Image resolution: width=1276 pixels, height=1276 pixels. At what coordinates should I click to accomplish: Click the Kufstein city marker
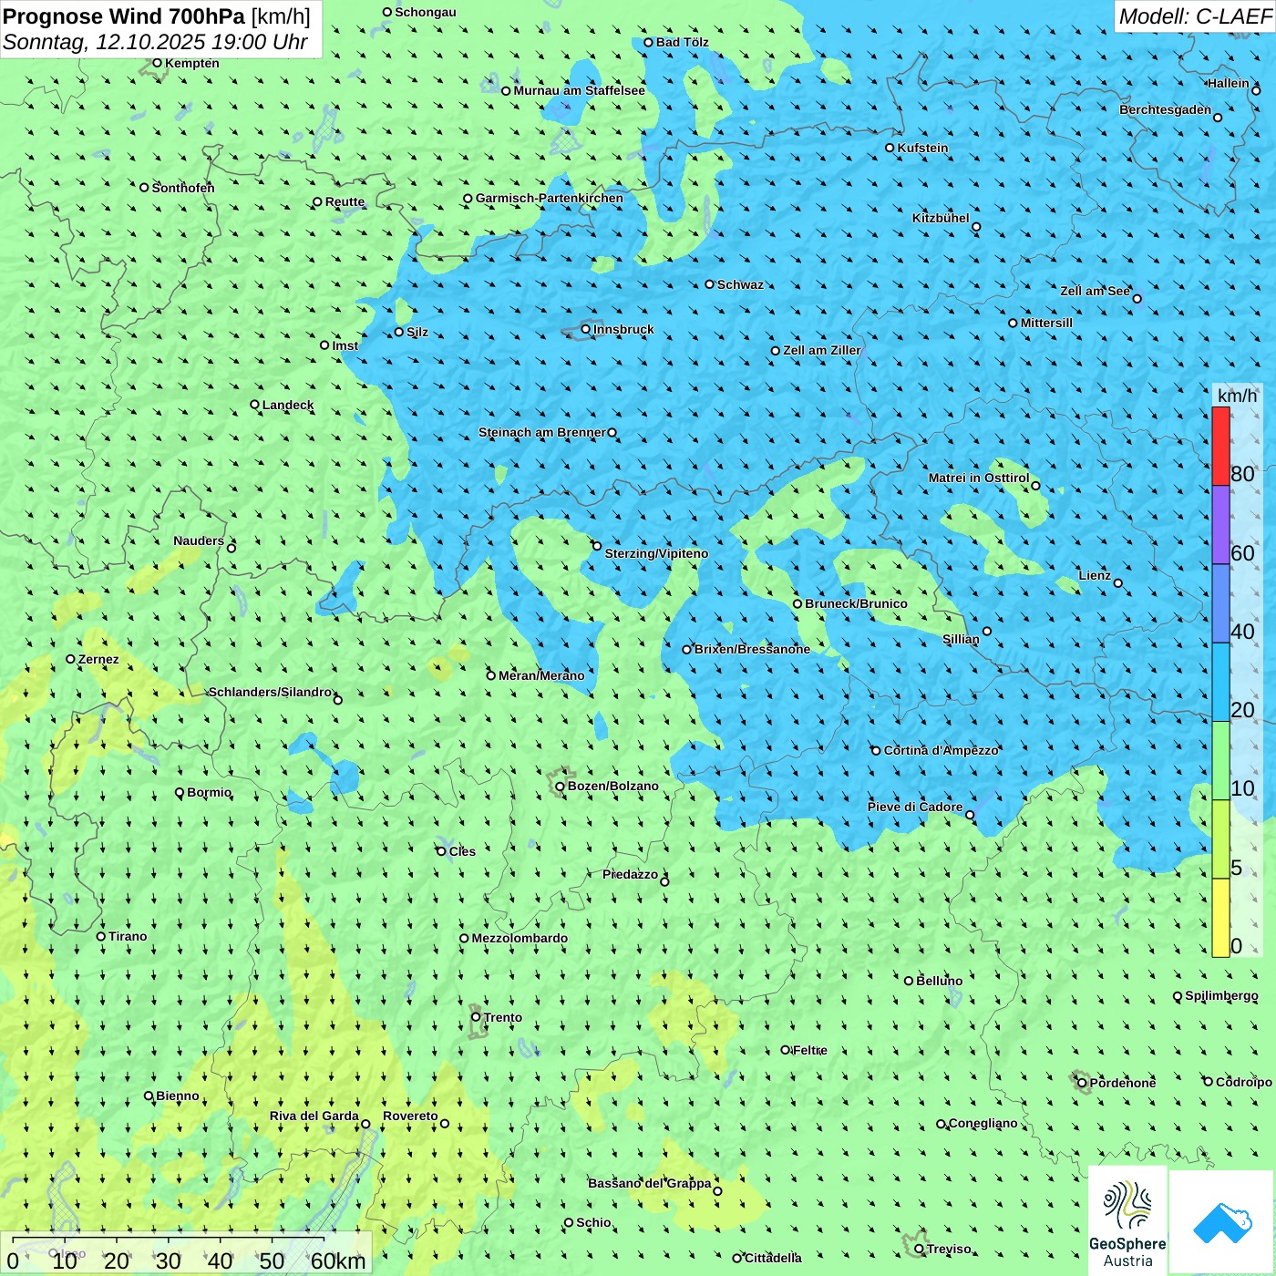coord(890,148)
